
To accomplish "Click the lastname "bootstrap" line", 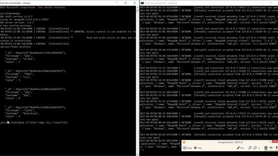I will [22, 114].
